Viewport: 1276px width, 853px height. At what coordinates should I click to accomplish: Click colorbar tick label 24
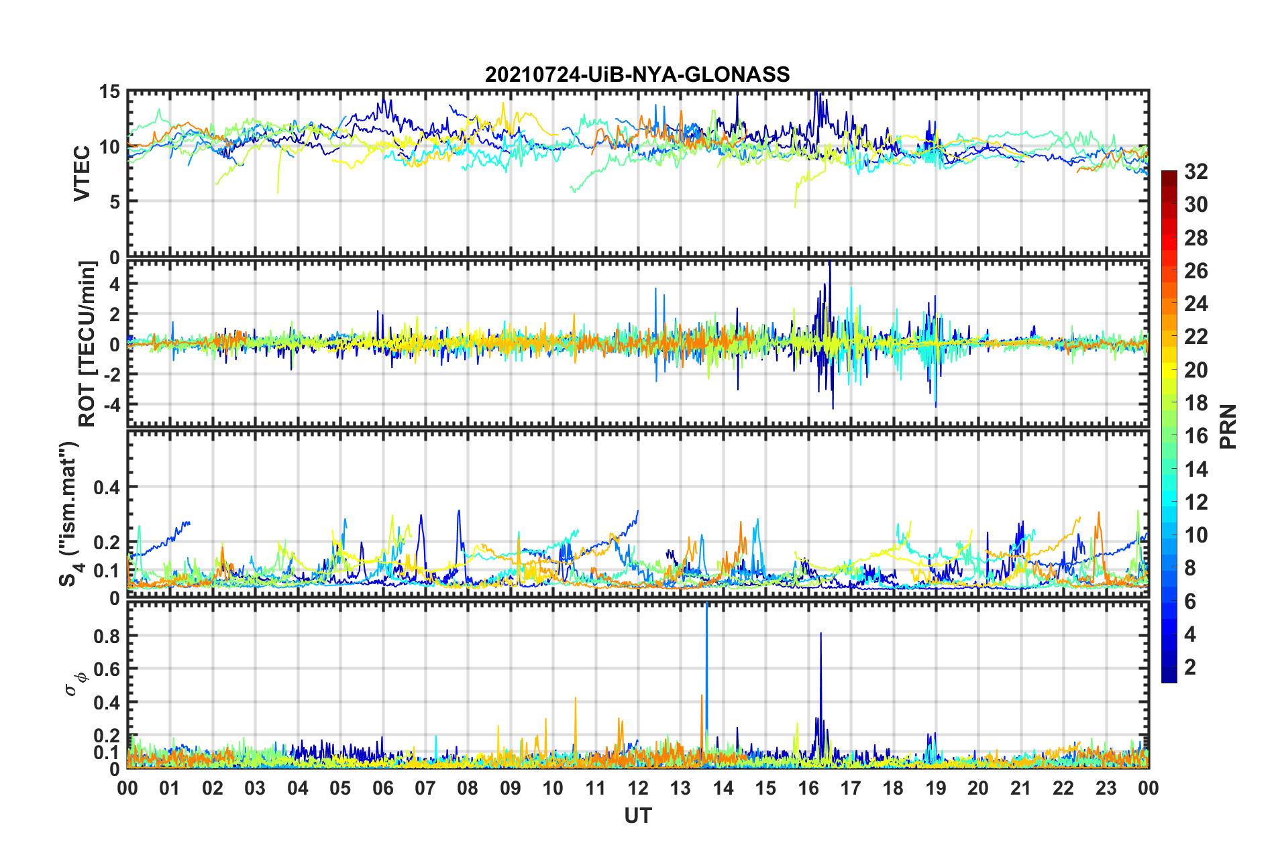click(1195, 304)
